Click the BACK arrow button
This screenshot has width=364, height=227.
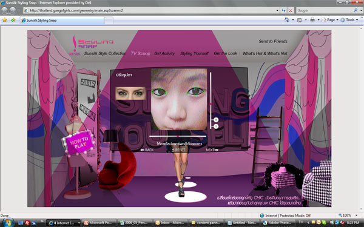(x=147, y=150)
